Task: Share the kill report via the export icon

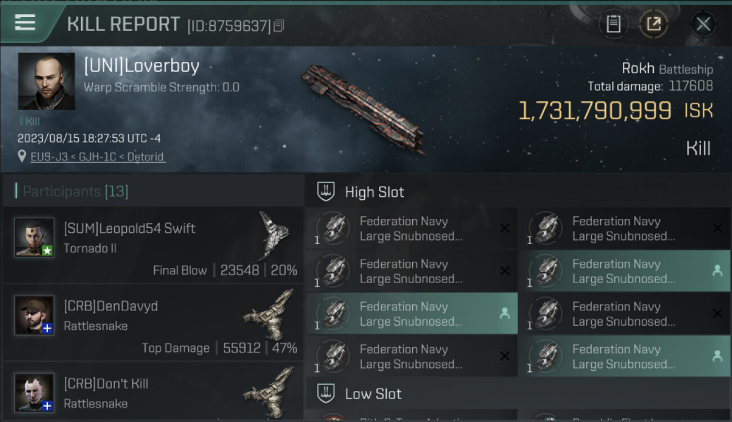Action: (x=653, y=24)
